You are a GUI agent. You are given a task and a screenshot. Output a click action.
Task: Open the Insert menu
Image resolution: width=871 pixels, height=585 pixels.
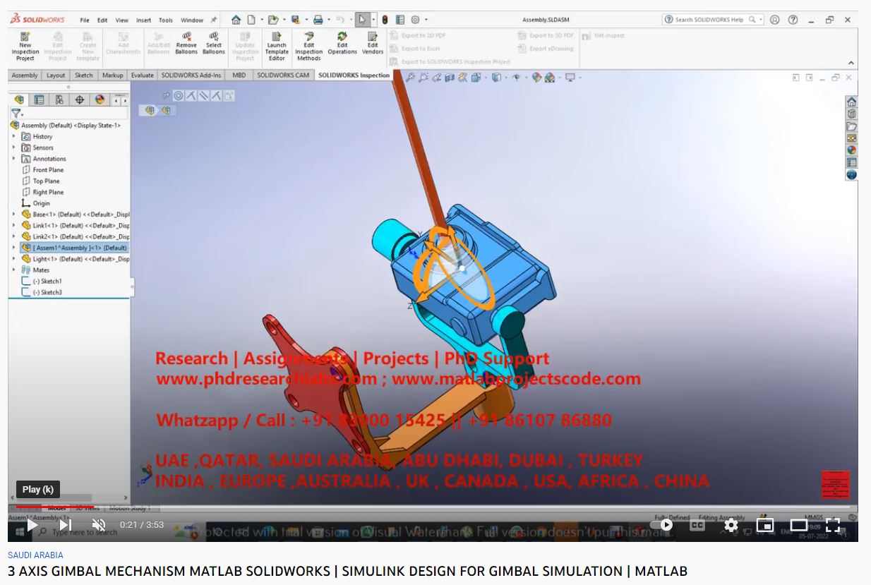[143, 20]
